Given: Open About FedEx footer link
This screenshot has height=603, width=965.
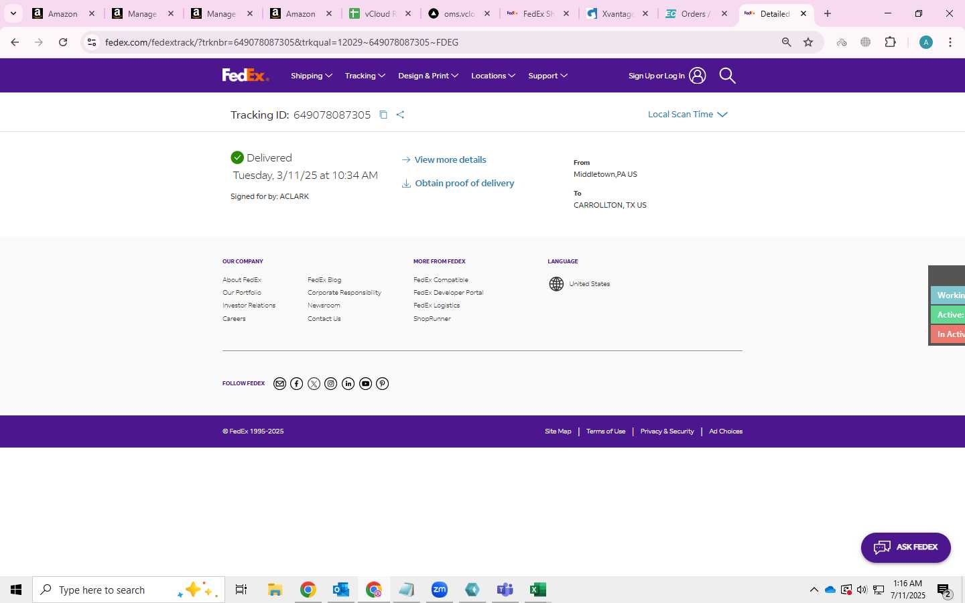Looking at the screenshot, I should click(242, 280).
